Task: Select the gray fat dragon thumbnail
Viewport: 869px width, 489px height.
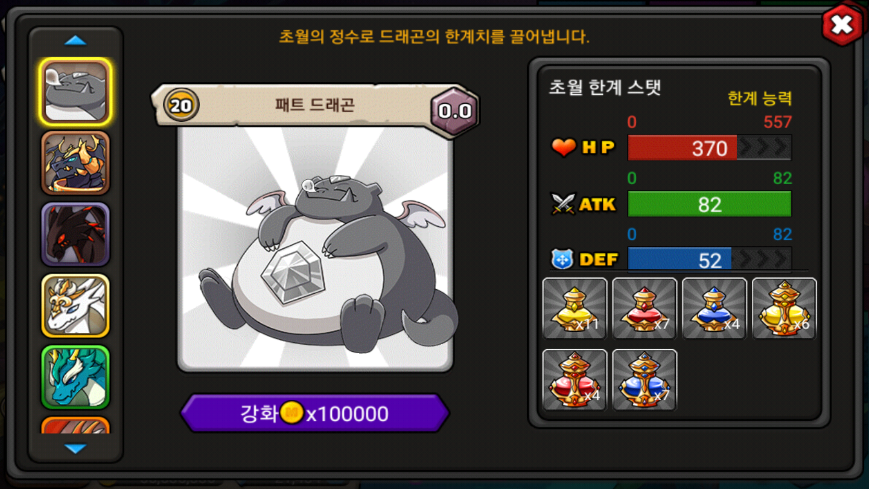Action: pos(76,91)
